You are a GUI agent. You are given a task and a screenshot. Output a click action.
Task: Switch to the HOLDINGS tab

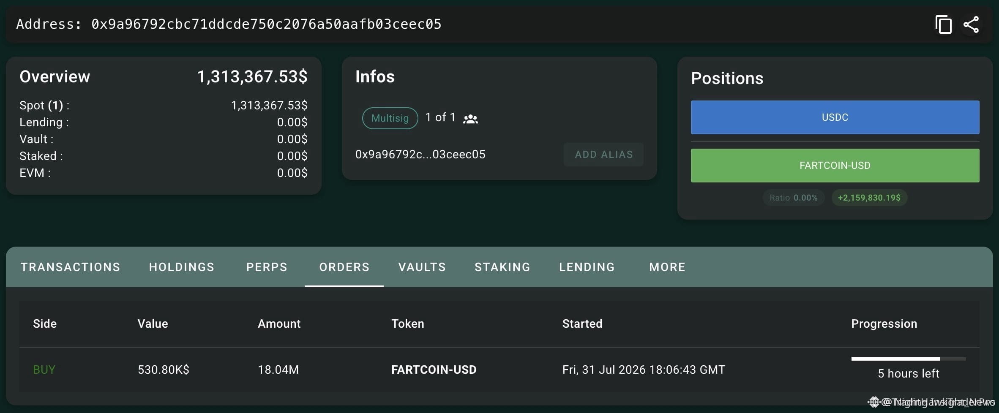pos(182,267)
